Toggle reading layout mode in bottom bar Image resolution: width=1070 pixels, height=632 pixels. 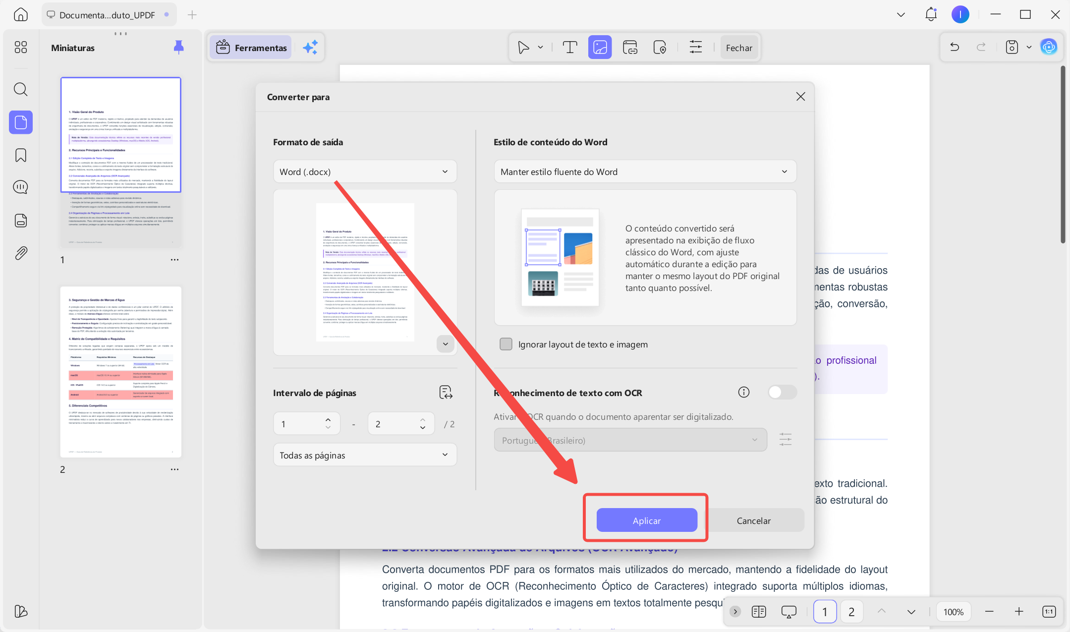tap(759, 612)
